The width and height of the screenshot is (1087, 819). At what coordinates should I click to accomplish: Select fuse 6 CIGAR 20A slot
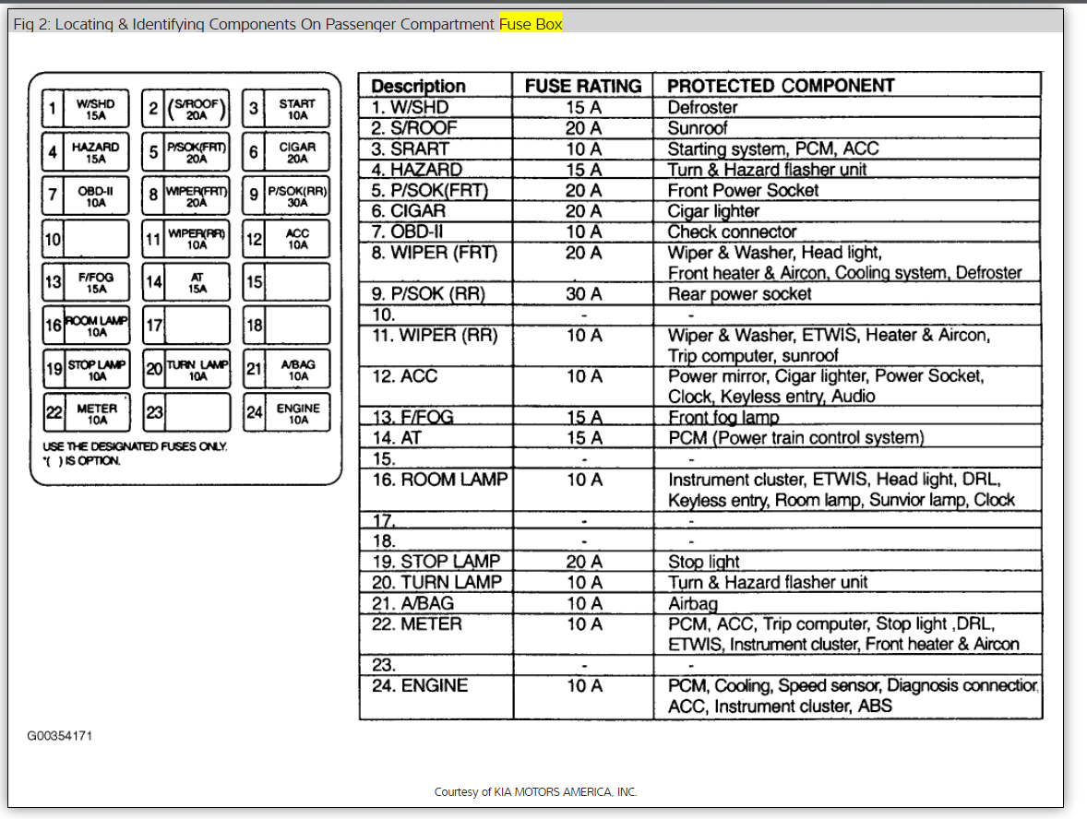point(286,152)
